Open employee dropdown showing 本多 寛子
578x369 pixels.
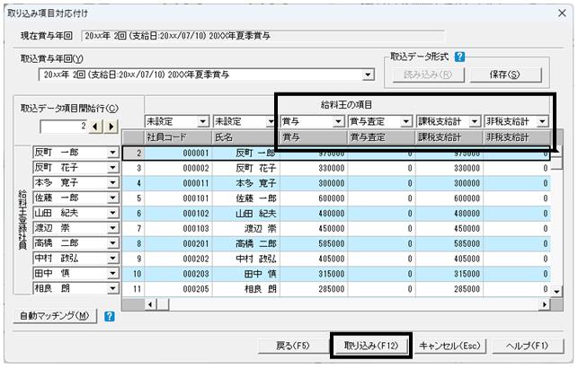(x=112, y=183)
